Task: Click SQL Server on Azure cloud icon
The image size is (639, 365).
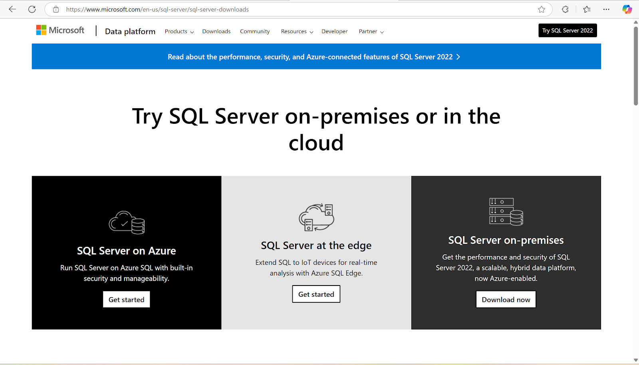Action: [x=127, y=222]
